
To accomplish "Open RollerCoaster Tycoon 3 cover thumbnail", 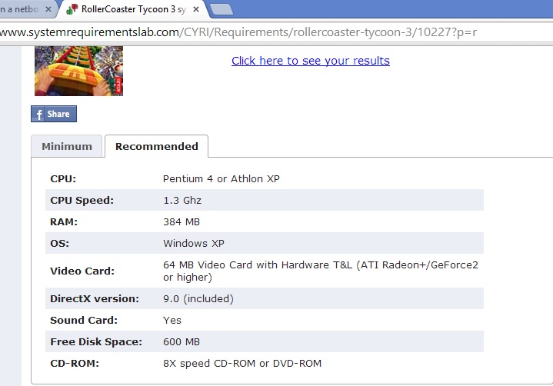I will 78,71.
